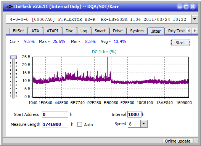Maximize the LtnFlash window

coord(186,6)
